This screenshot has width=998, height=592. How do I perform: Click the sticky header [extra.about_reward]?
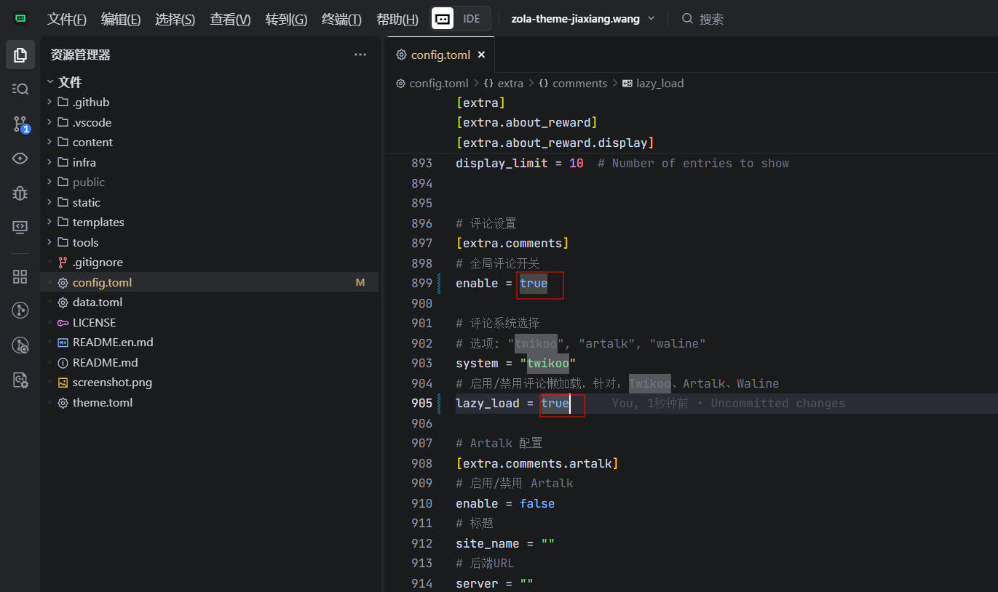[x=527, y=122]
